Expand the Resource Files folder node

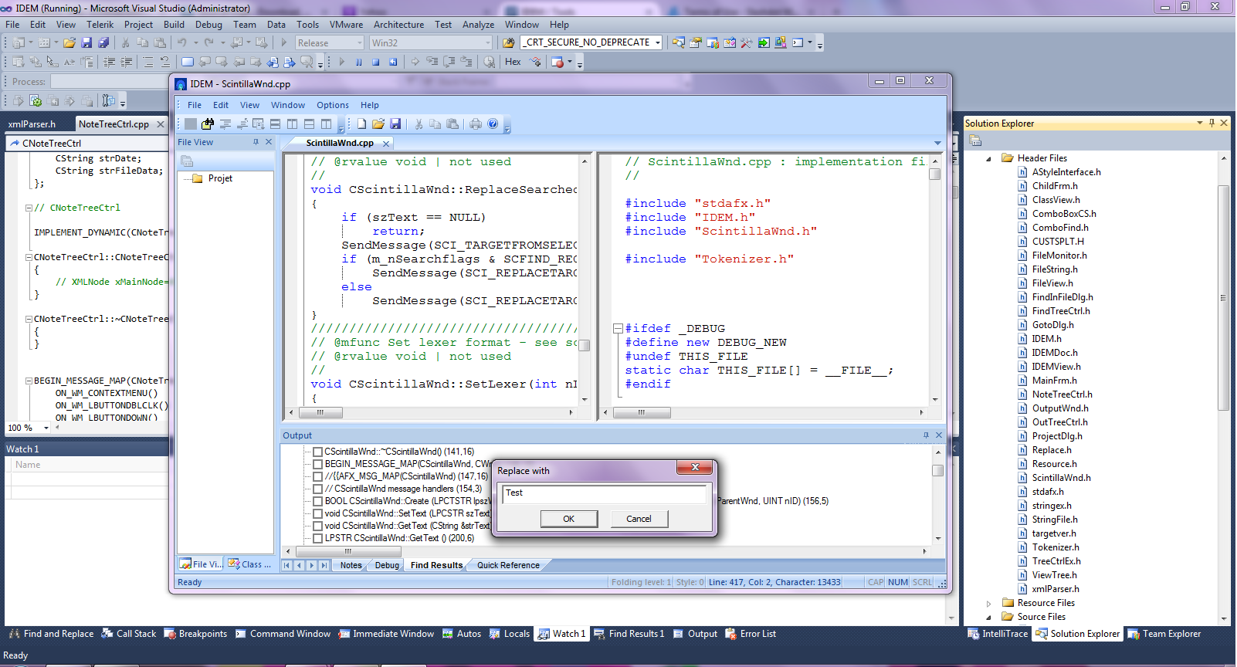pos(988,603)
